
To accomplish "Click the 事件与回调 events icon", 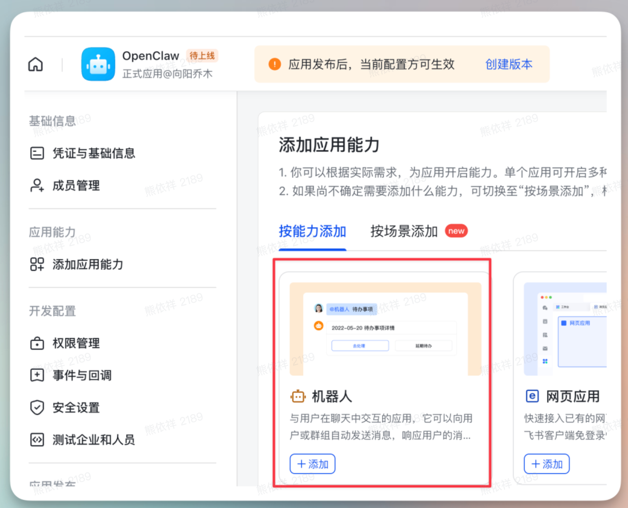I will point(37,375).
